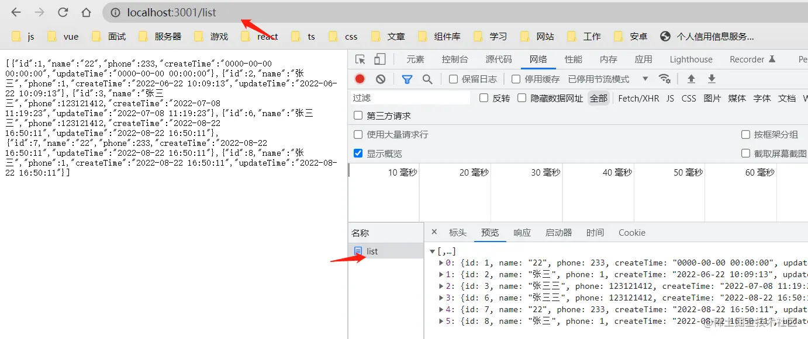
Task: Toggle the device toolbar icon
Action: [380, 59]
